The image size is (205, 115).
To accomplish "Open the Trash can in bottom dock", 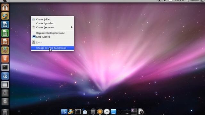I will point(93,111).
